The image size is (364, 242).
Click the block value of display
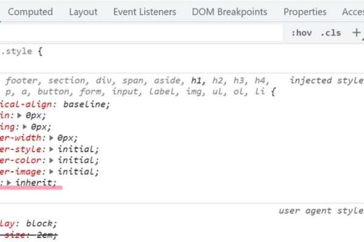click(x=39, y=223)
